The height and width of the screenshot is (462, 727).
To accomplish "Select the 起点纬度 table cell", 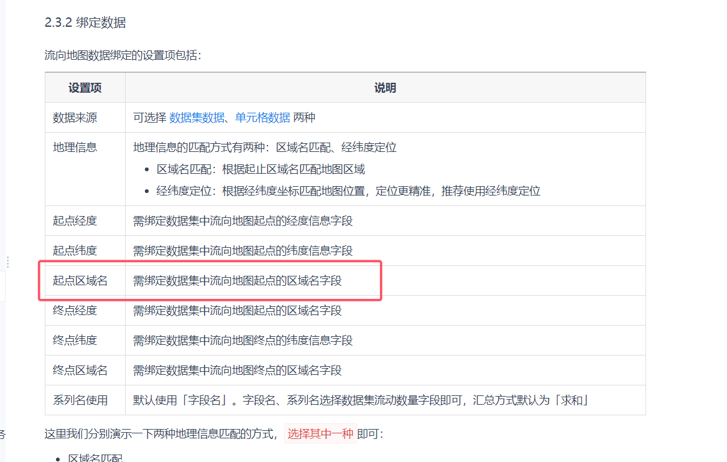I will pos(75,251).
